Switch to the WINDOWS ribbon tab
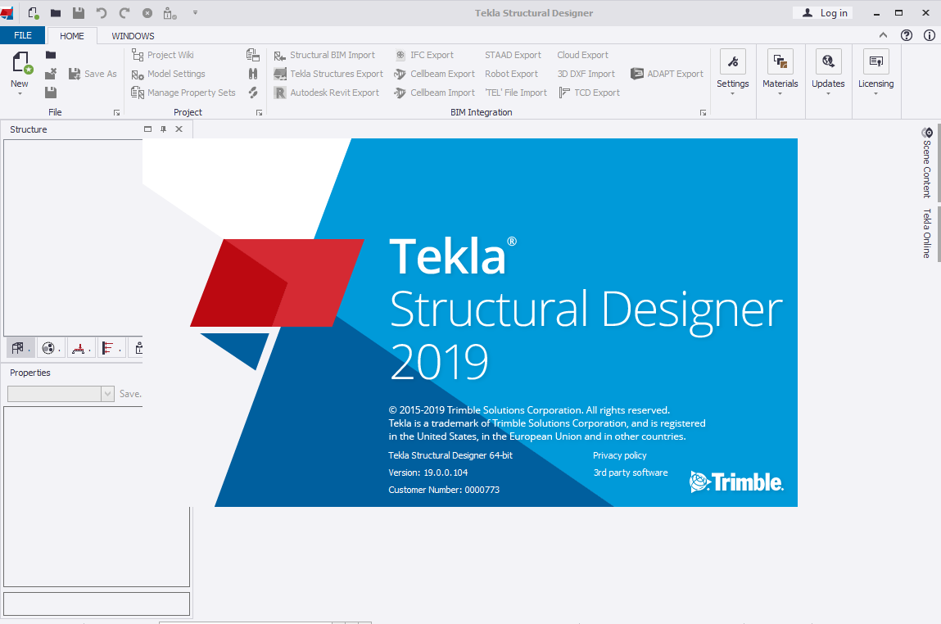 [133, 36]
